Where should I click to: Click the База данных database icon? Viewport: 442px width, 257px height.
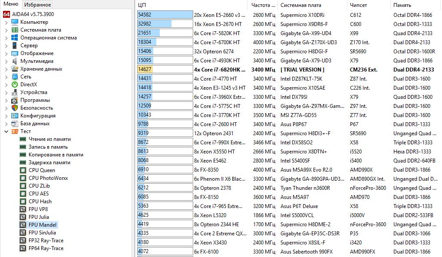coord(15,124)
